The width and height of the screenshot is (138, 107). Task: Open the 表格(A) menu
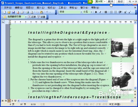(73, 8)
